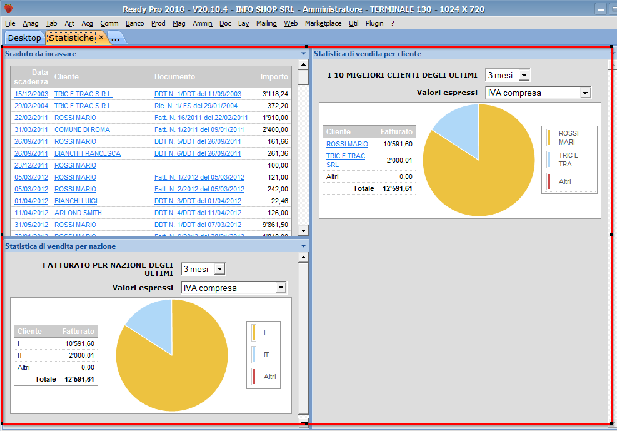Open the 3 mesi dropdown for best clients

tap(523, 76)
